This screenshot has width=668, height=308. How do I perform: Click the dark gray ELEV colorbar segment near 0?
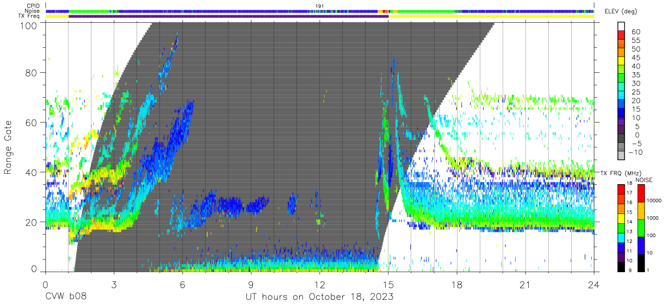pos(621,139)
